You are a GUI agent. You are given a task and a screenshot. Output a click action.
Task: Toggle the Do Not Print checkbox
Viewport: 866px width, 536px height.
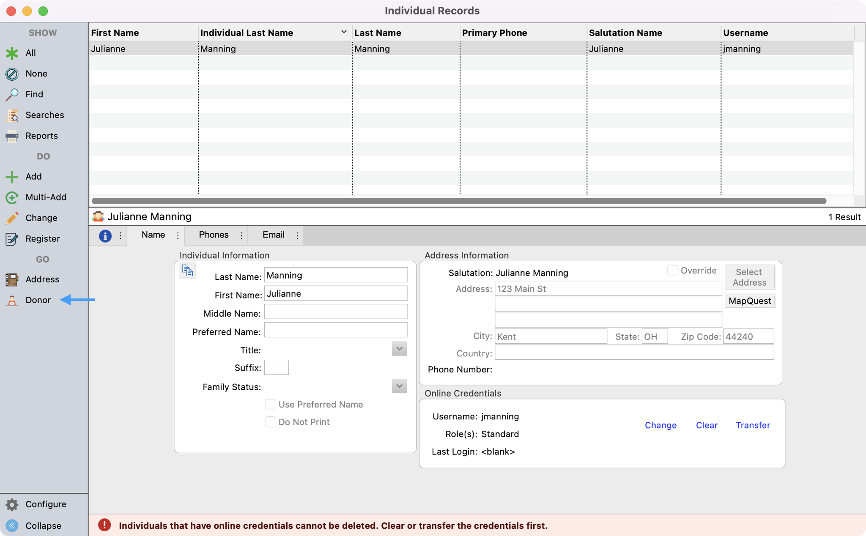pyautogui.click(x=271, y=422)
